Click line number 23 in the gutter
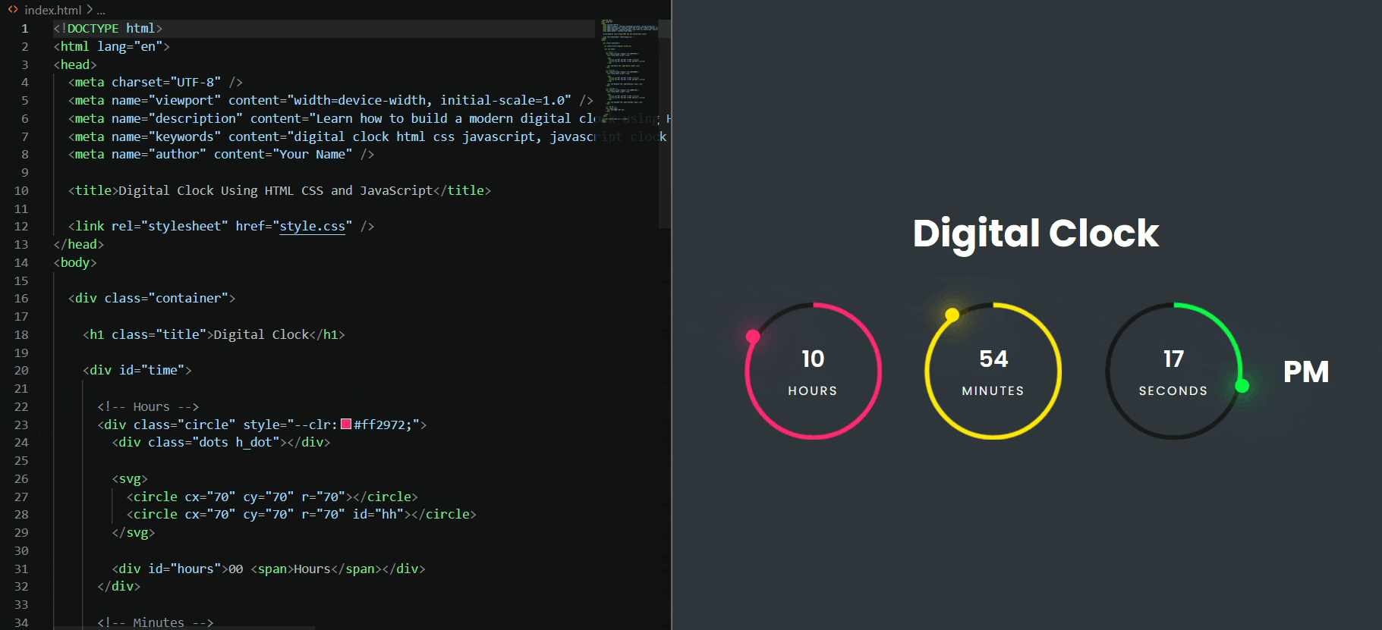This screenshot has width=1382, height=630. click(21, 425)
